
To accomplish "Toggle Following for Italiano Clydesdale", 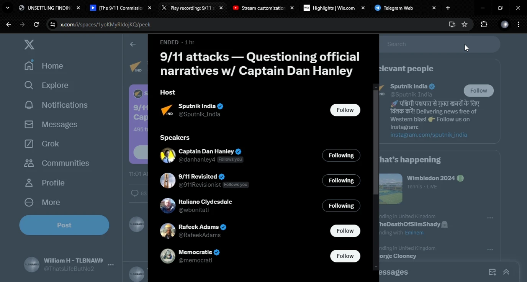I will 341,206.
